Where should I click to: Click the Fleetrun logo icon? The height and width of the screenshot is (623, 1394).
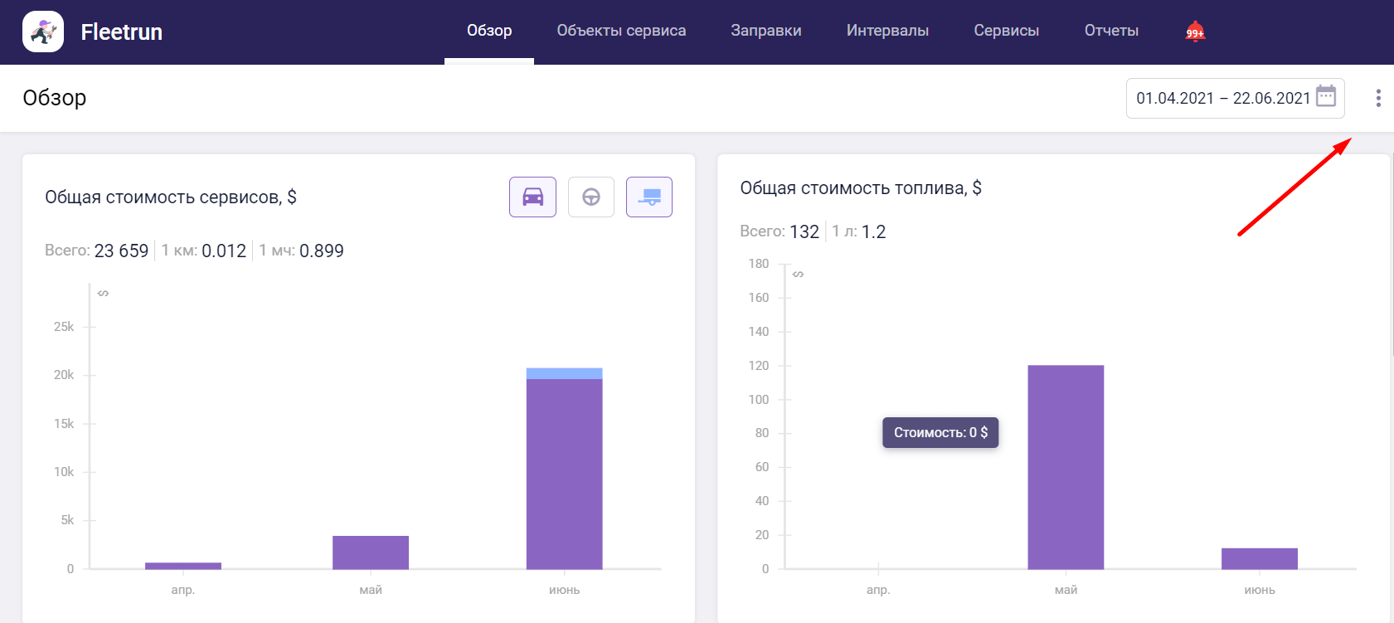[43, 32]
